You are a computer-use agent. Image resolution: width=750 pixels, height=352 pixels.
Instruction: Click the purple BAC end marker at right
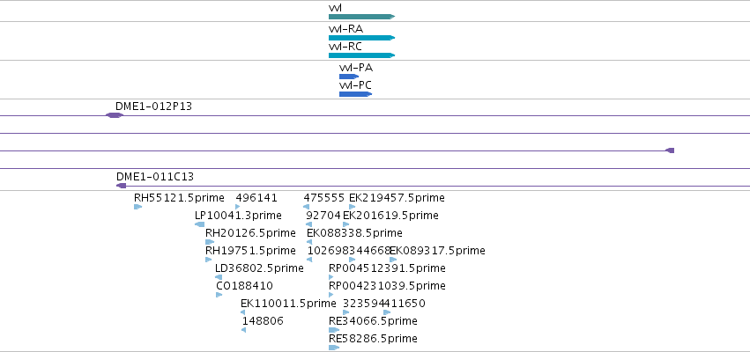(x=670, y=150)
